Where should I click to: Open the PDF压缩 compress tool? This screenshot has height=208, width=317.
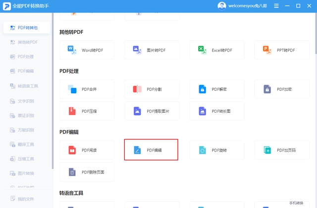pyautogui.click(x=87, y=111)
